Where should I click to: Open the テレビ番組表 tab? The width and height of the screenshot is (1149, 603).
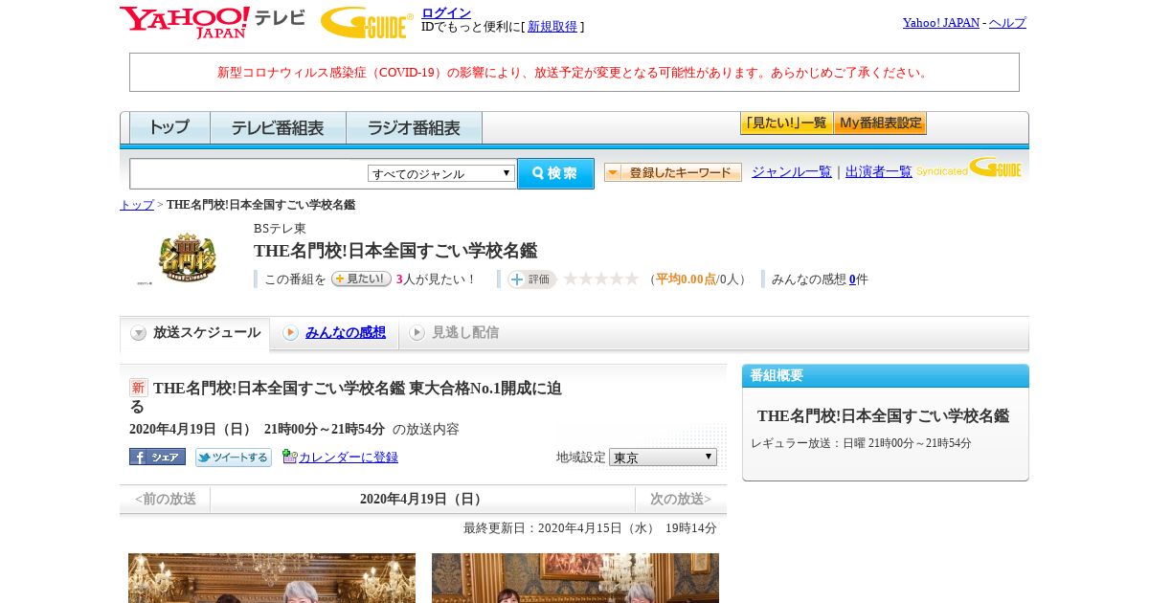(278, 127)
